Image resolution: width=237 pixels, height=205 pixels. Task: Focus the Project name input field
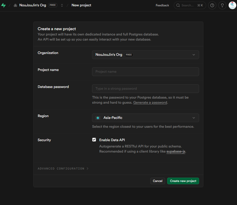point(145,72)
